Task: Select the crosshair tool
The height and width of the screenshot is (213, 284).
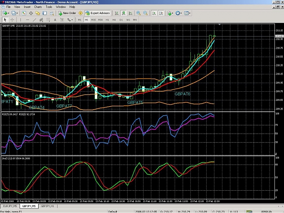Action: pyautogui.click(x=12, y=20)
